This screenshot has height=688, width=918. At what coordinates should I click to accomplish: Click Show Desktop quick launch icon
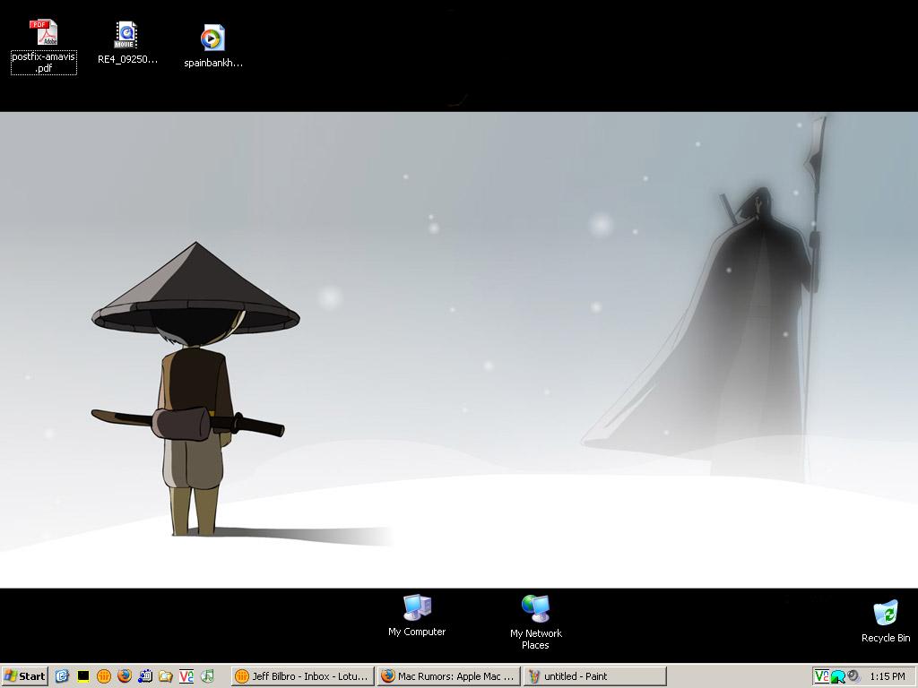62,676
